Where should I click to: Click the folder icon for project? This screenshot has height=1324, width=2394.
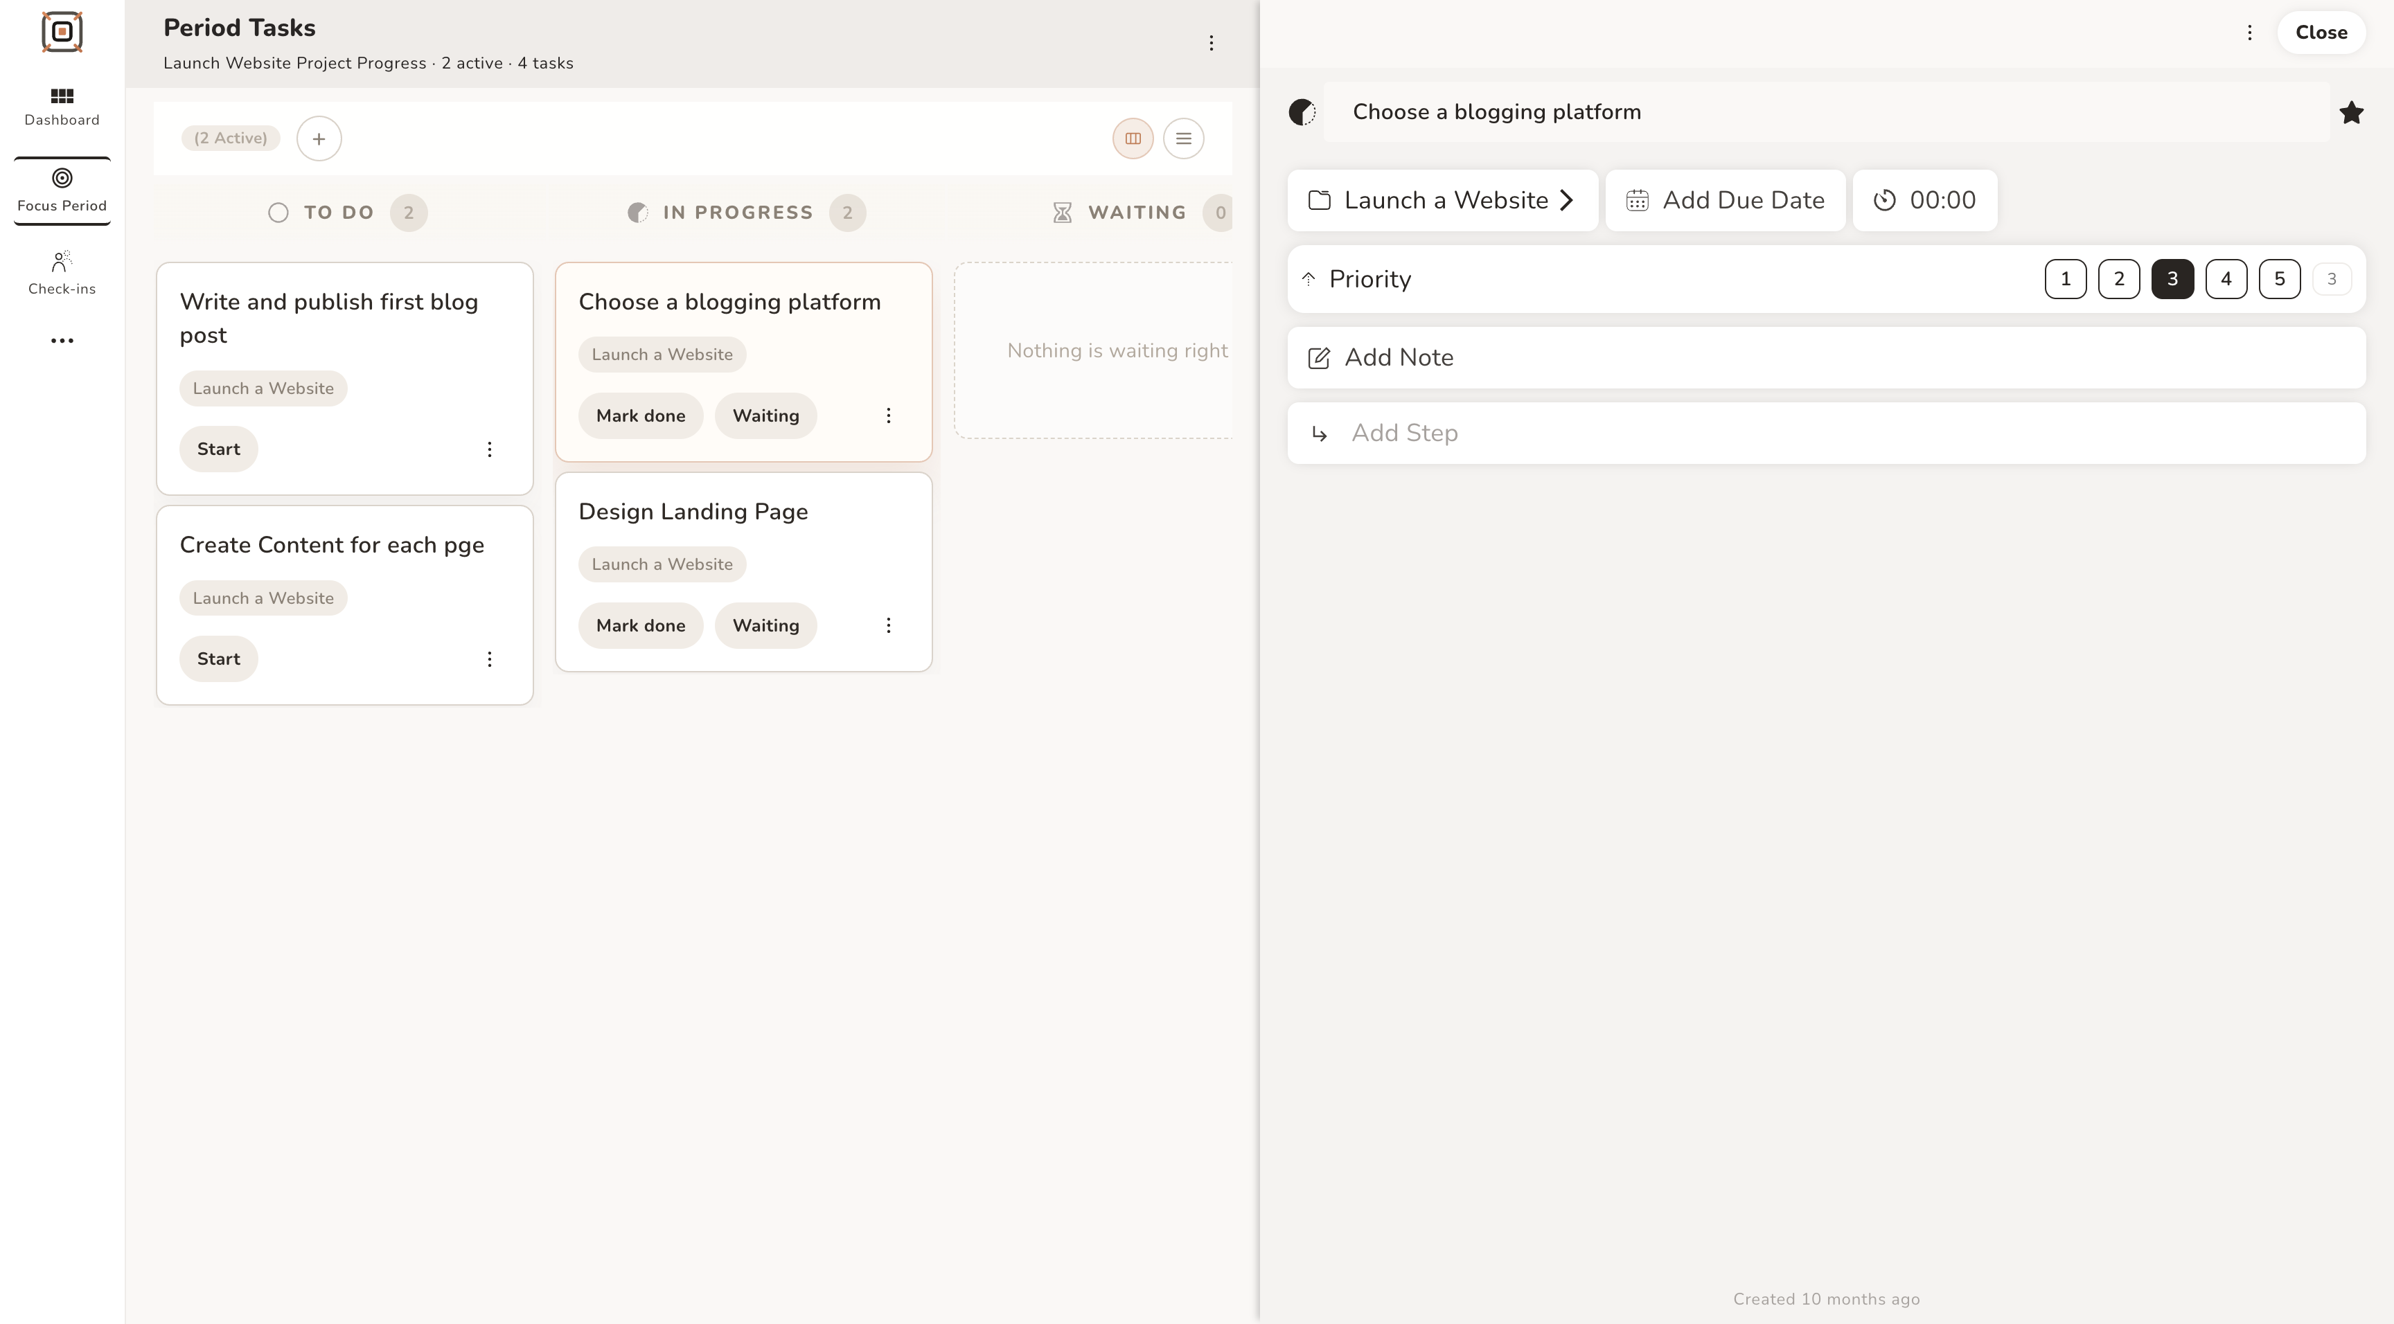[x=1320, y=201]
